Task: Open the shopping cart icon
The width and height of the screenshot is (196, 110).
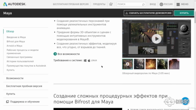Action: point(111,4)
